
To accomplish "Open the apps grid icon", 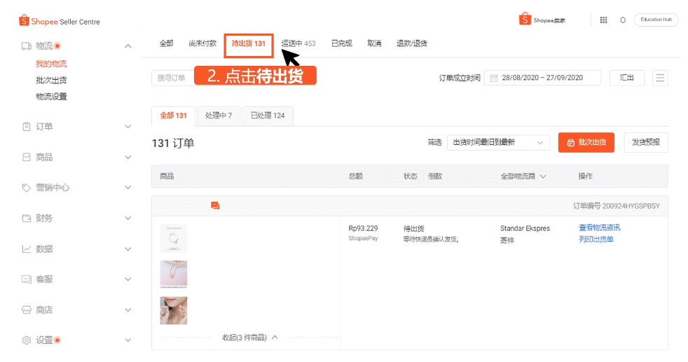I will pyautogui.click(x=604, y=20).
